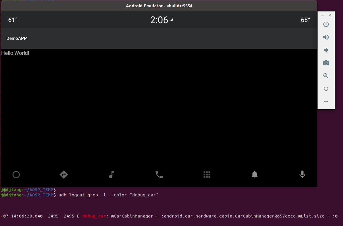Toggle device power via the power icon
The width and height of the screenshot is (343, 226).
point(326,24)
